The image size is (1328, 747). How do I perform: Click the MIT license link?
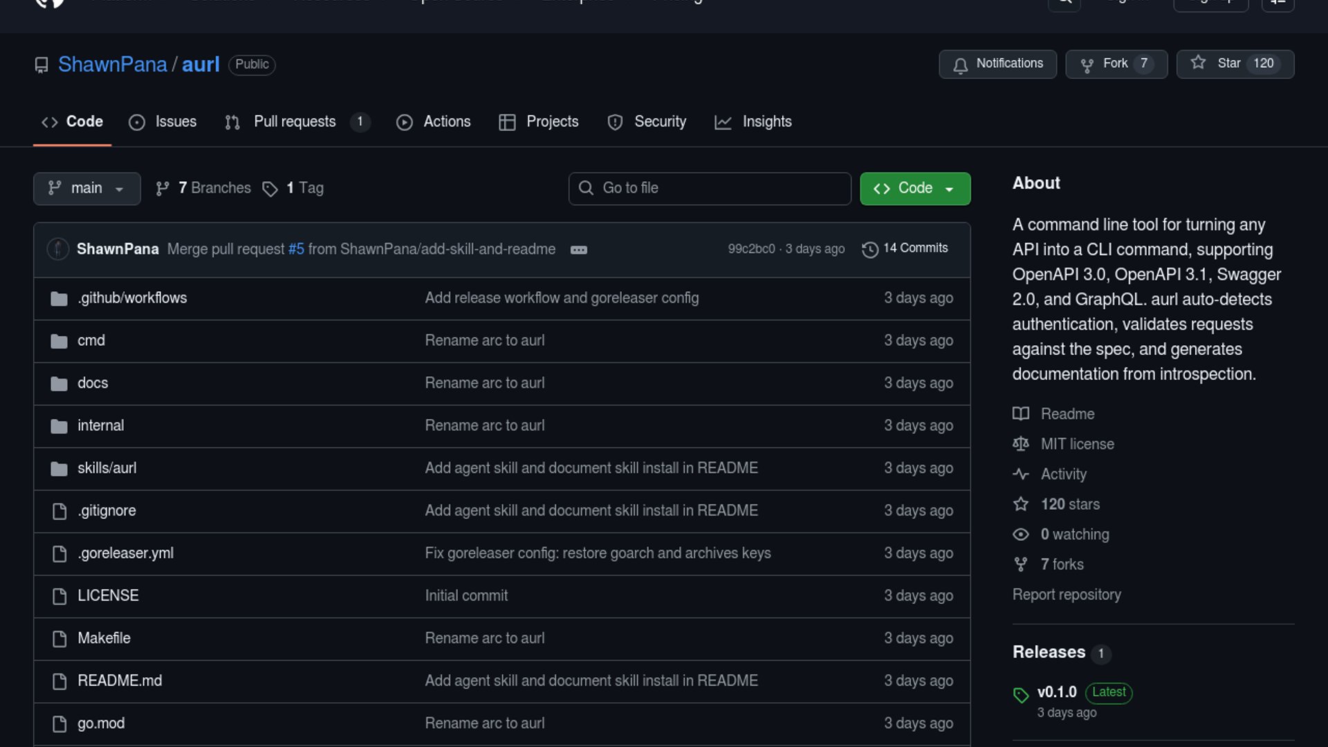(1077, 444)
